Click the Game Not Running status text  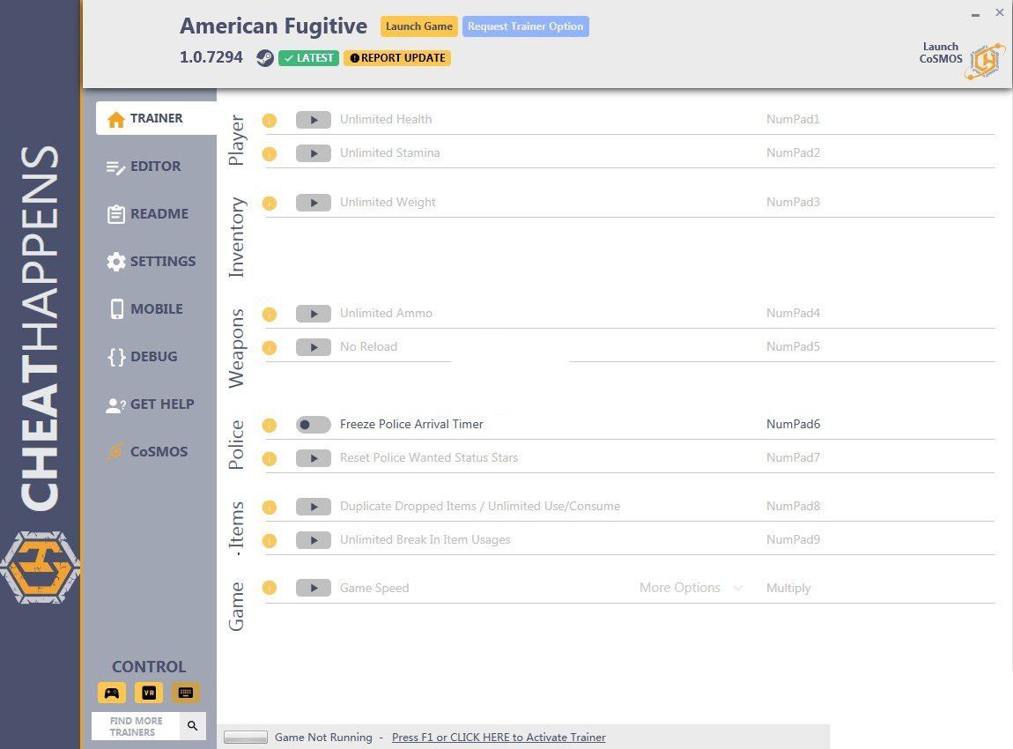(x=323, y=738)
